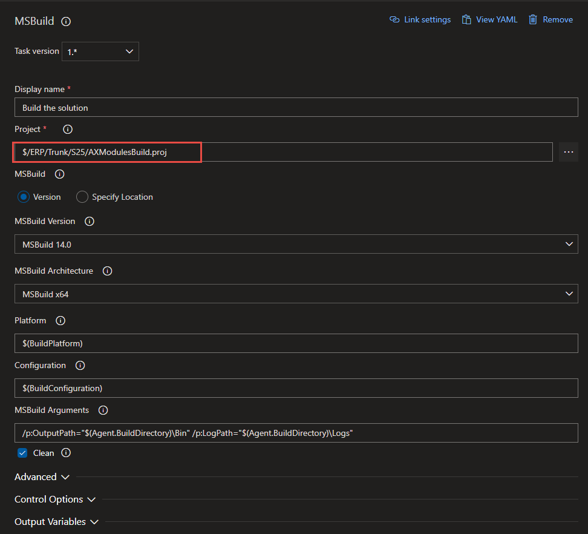The height and width of the screenshot is (534, 588).
Task: Click the Configuration input with $(BuildConfiguration)
Action: 296,388
